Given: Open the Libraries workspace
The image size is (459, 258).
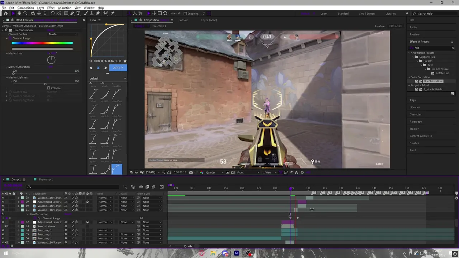Looking at the screenshot, I should [391, 14].
